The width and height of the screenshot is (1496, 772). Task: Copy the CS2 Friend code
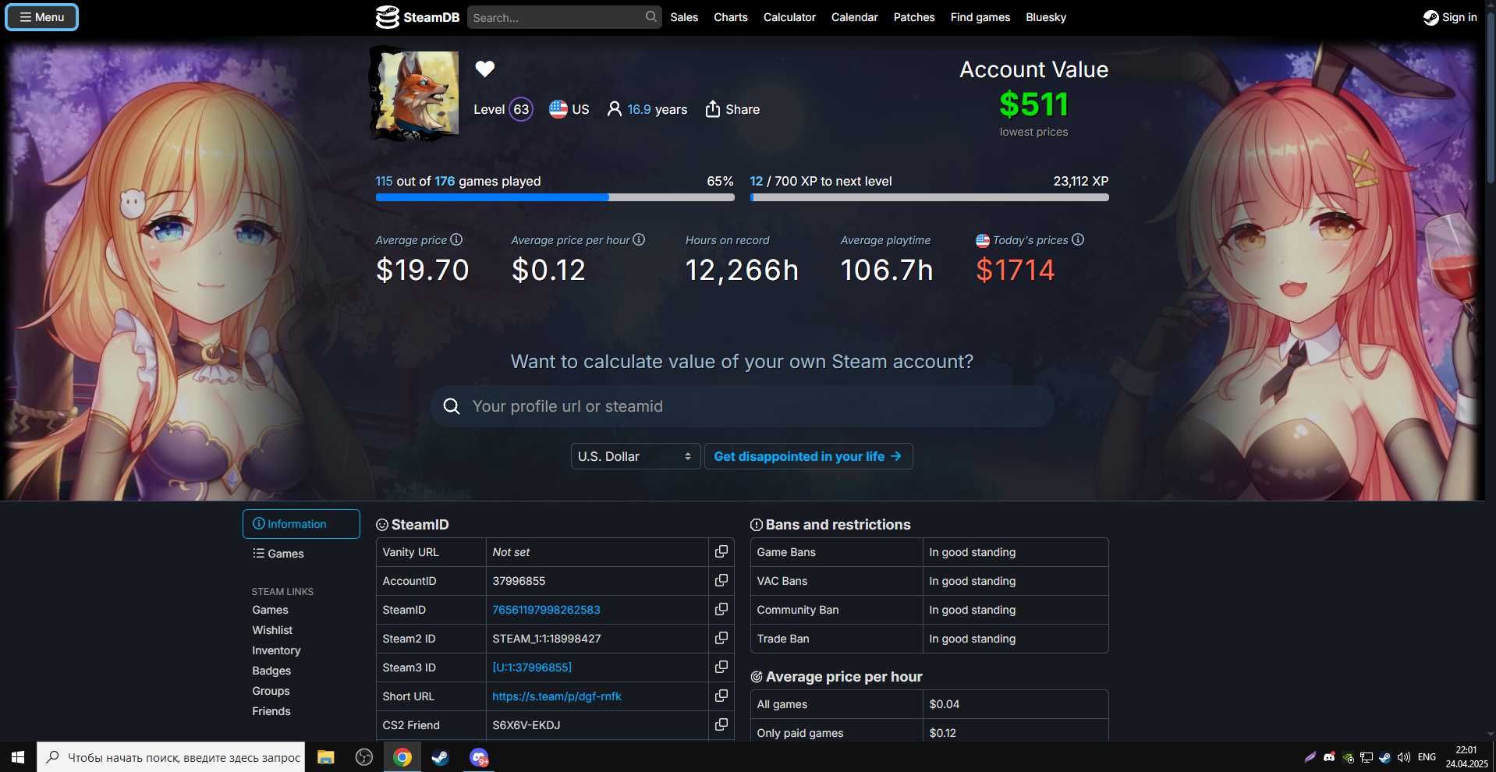[721, 724]
